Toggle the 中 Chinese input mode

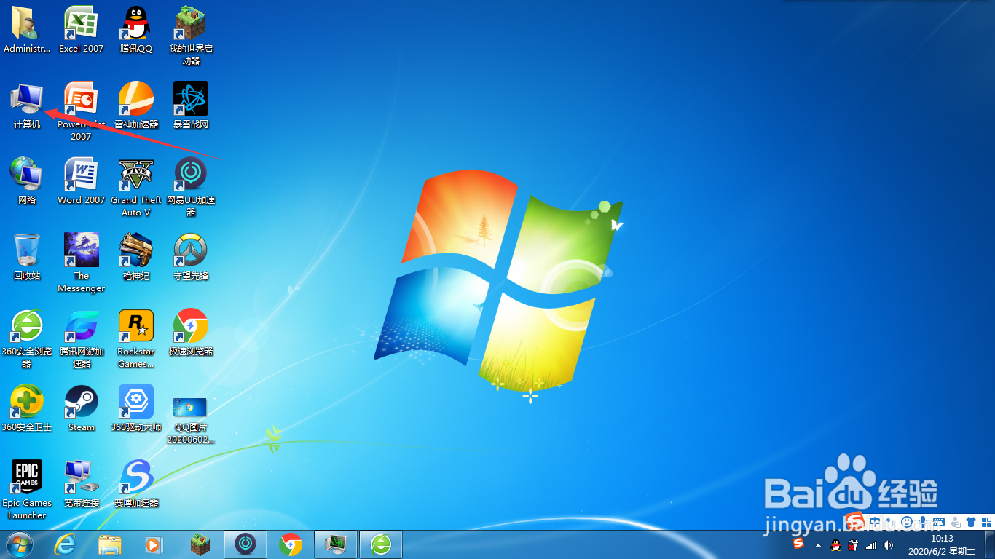pyautogui.click(x=875, y=522)
